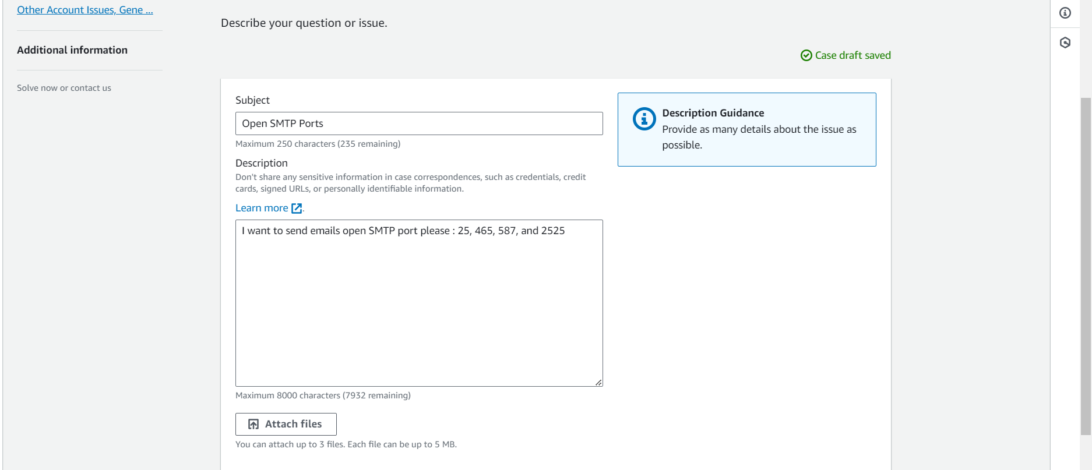Image resolution: width=1092 pixels, height=470 pixels.
Task: Open the Learn more link
Action: point(262,208)
